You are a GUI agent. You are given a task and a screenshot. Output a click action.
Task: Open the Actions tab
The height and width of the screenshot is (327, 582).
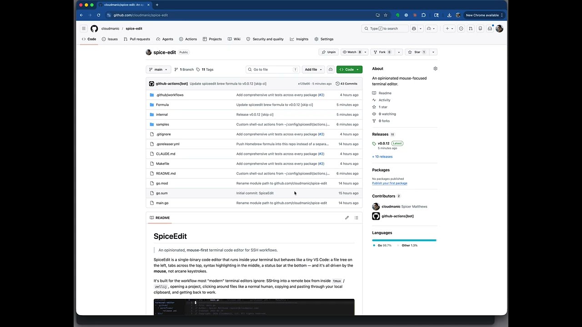coord(188,39)
